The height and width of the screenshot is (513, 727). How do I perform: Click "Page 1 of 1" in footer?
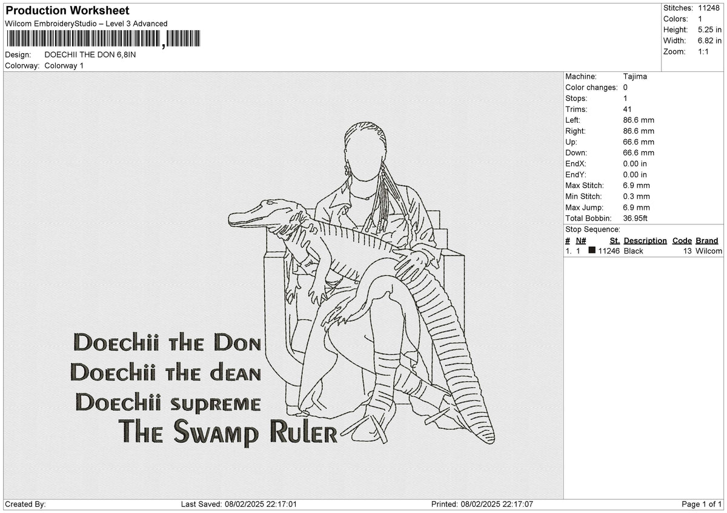(702, 505)
